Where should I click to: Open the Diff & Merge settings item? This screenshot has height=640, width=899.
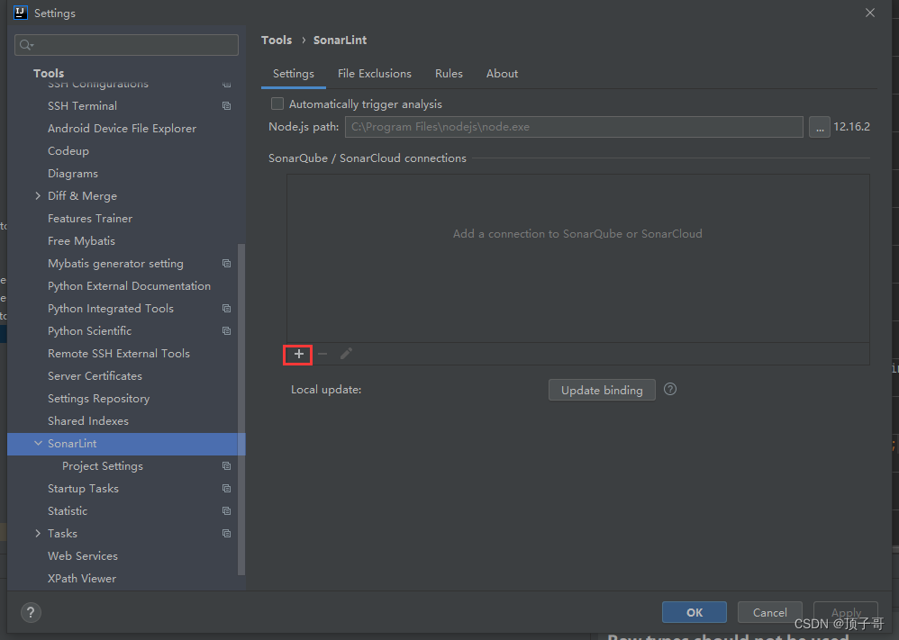click(83, 196)
